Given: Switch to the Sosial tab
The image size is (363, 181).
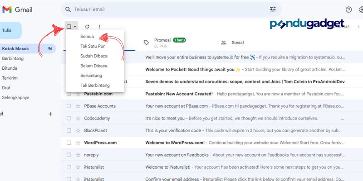Looking at the screenshot, I should [x=232, y=43].
